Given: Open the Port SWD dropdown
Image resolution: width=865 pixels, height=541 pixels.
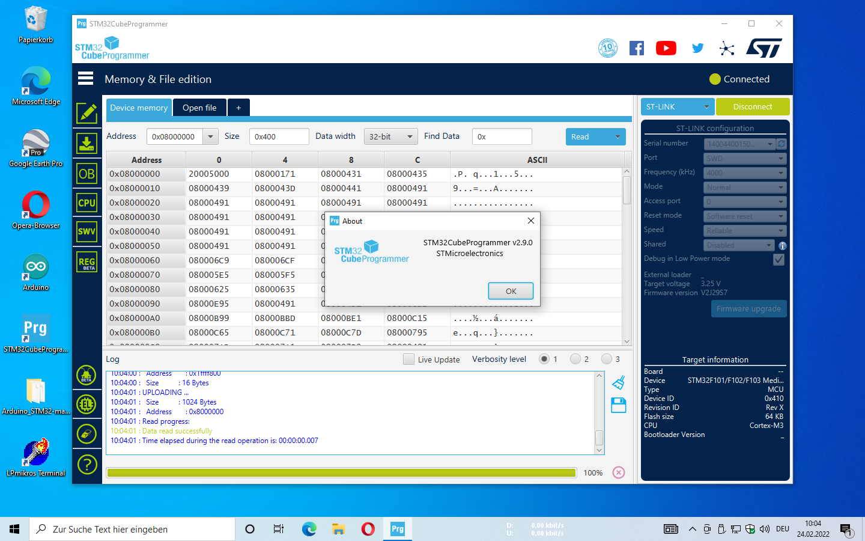Looking at the screenshot, I should point(745,158).
